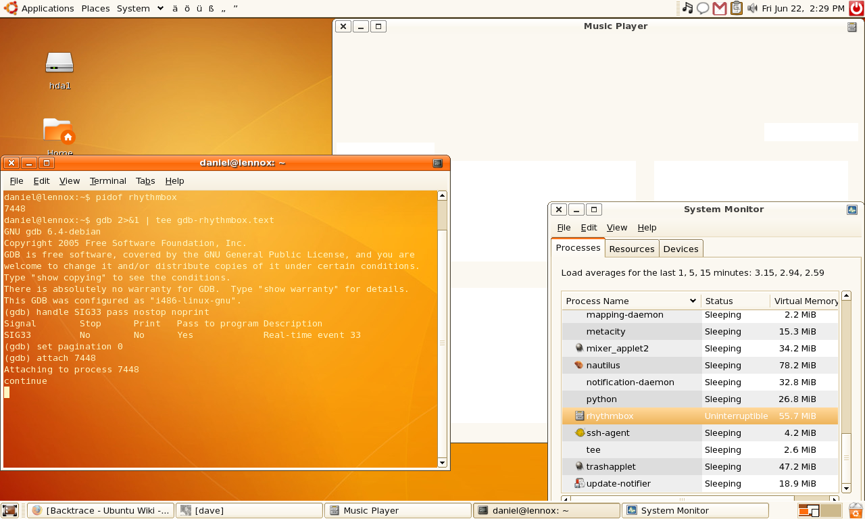Click the red power button icon
This screenshot has height=519, width=865.
[x=856, y=8]
